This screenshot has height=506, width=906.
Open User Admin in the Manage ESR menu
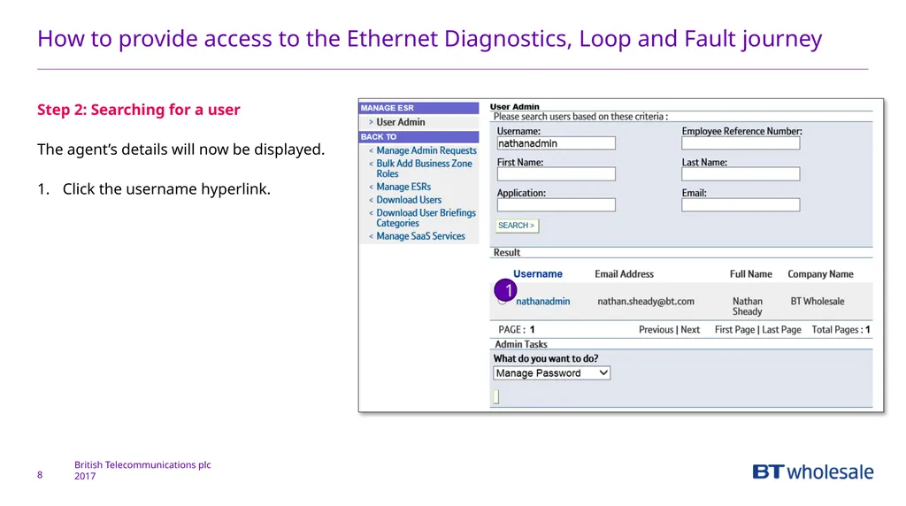click(401, 122)
